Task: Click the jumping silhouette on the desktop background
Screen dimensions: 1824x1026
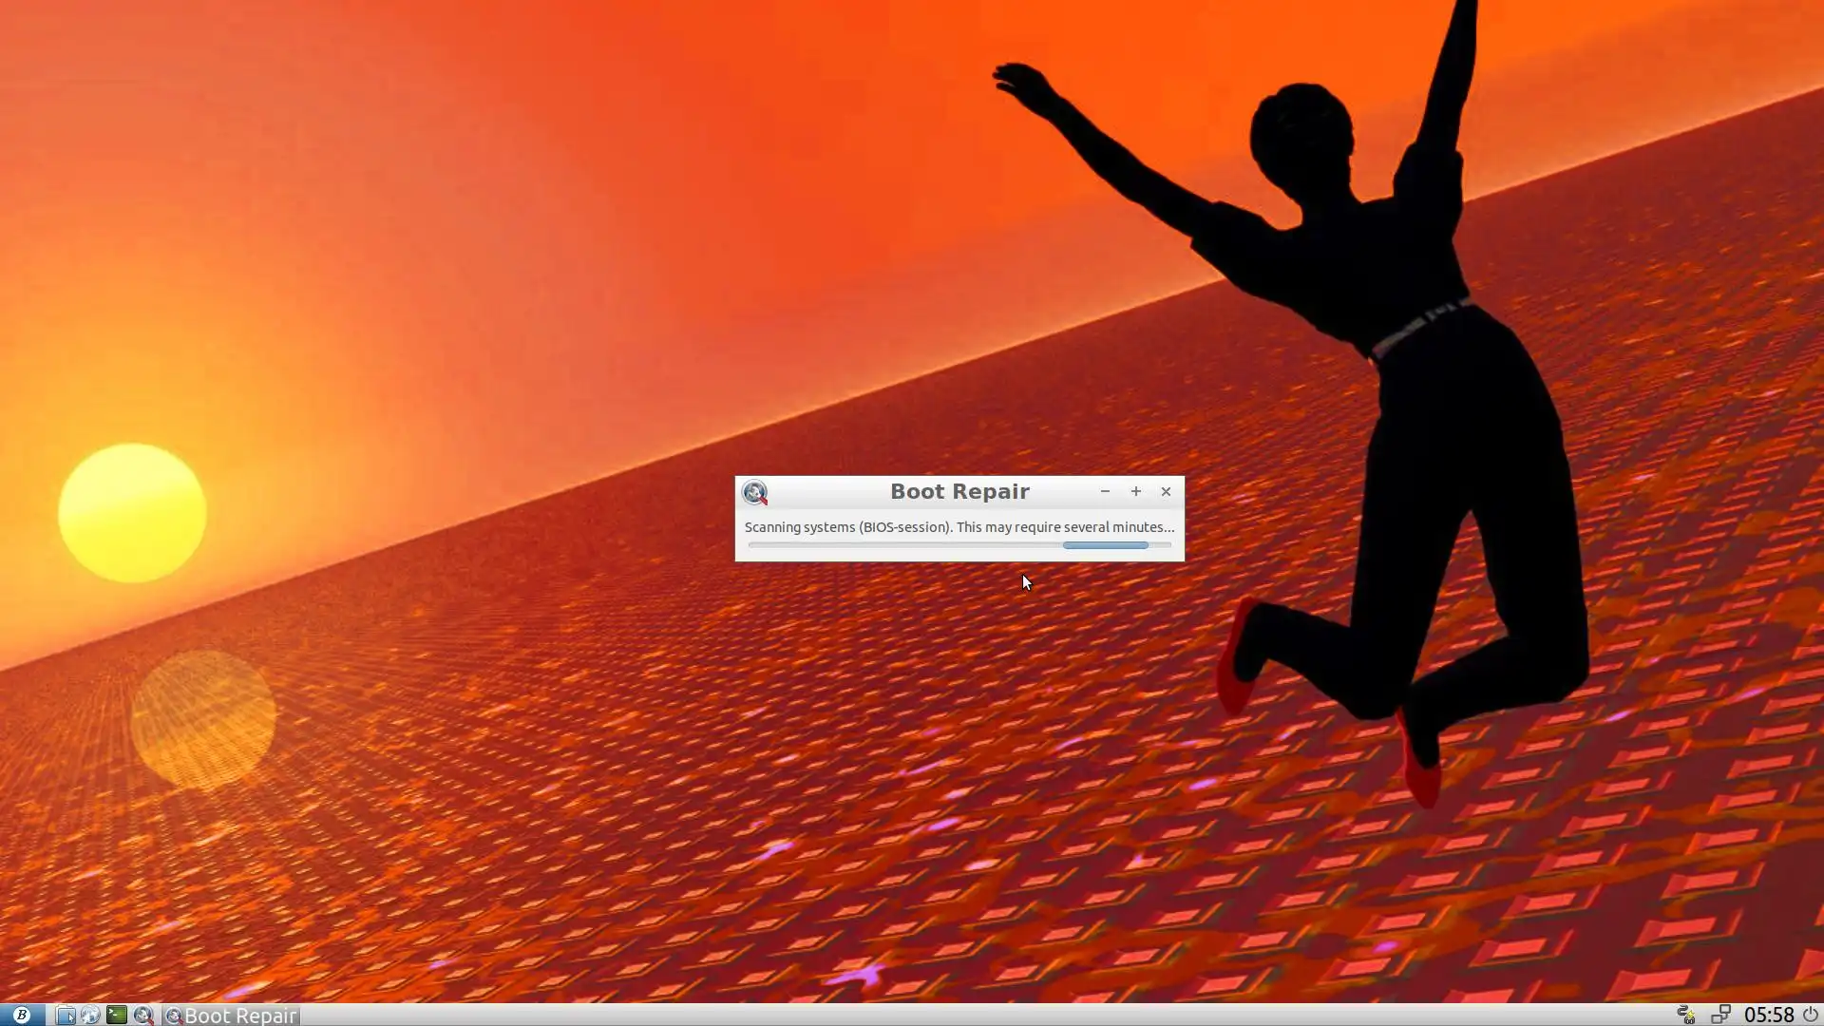Action: point(1406,380)
